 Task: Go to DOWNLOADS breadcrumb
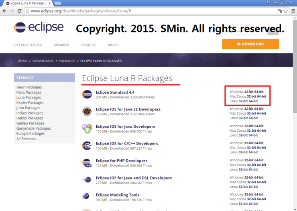click(43, 61)
